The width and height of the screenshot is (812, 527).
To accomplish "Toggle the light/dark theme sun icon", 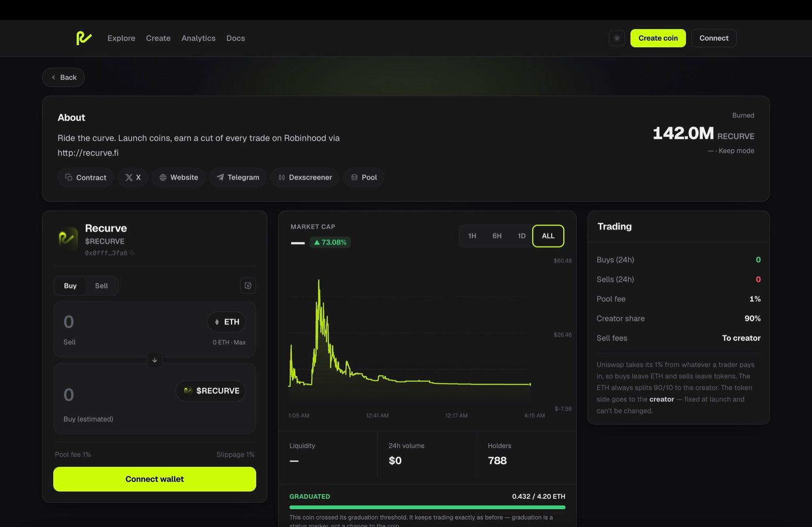I will 617,38.
